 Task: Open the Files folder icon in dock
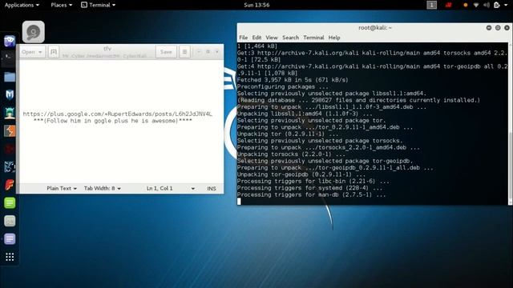(x=10, y=77)
